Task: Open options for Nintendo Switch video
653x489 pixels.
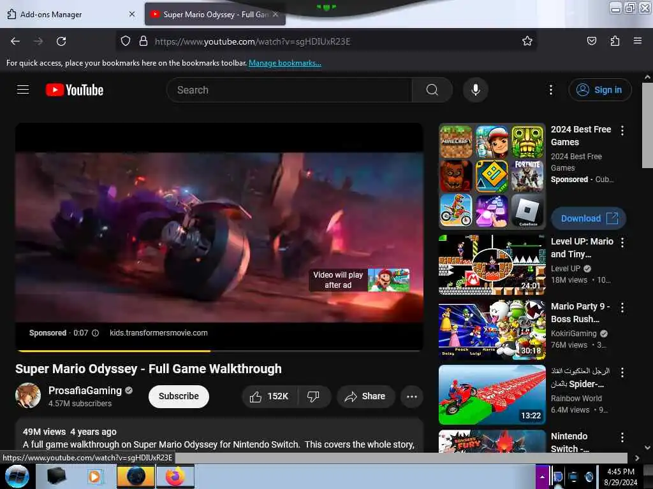Action: point(622,437)
